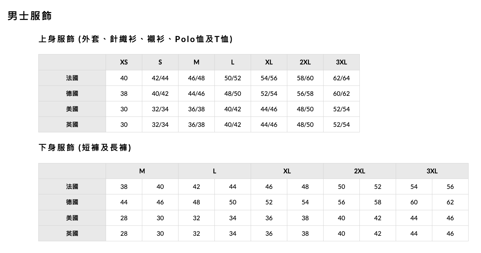
Task: Select the M header in the bottoms table
Action: [x=142, y=171]
